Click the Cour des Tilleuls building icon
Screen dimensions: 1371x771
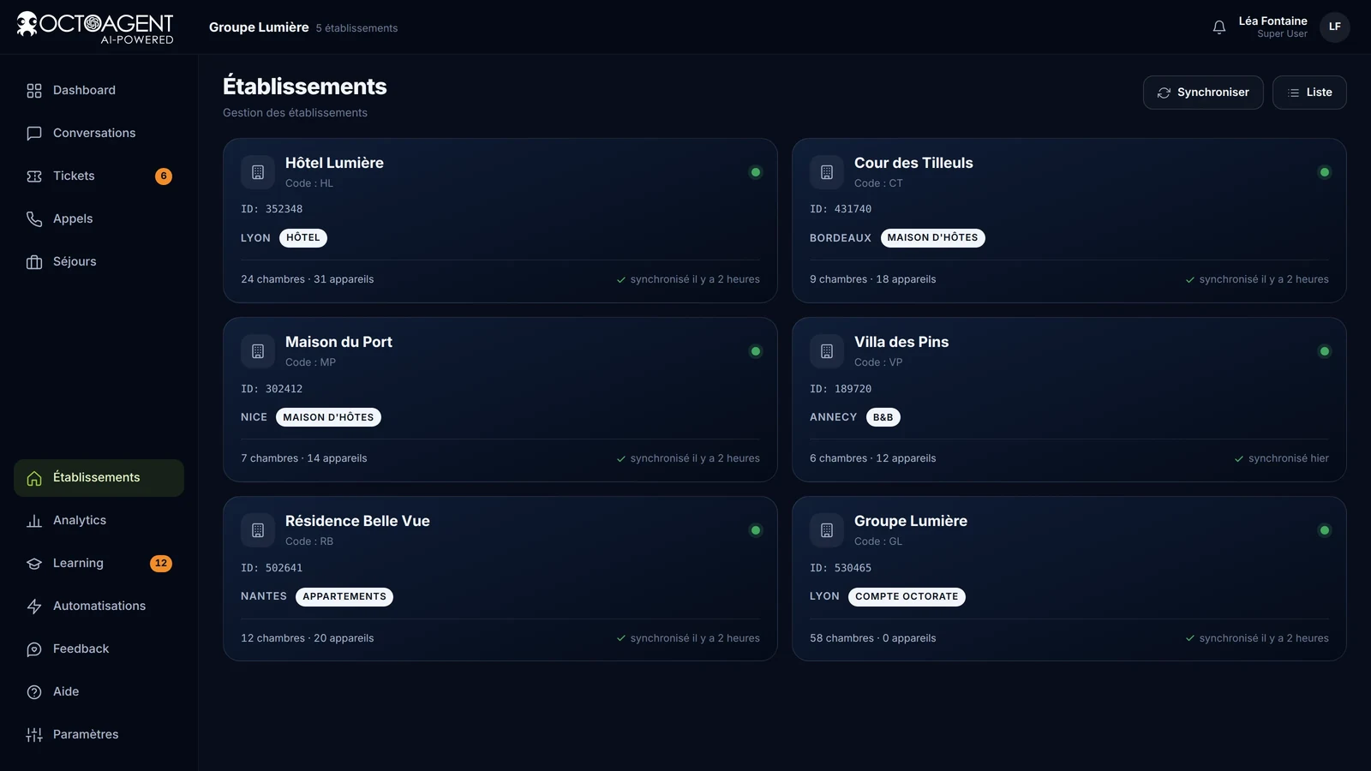coord(827,172)
